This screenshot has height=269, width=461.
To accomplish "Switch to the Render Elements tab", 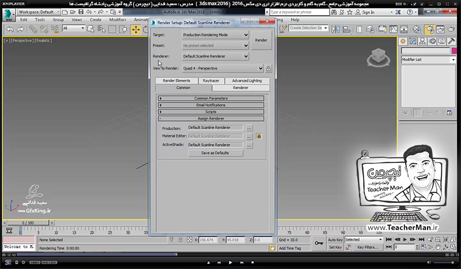I will click(x=176, y=81).
